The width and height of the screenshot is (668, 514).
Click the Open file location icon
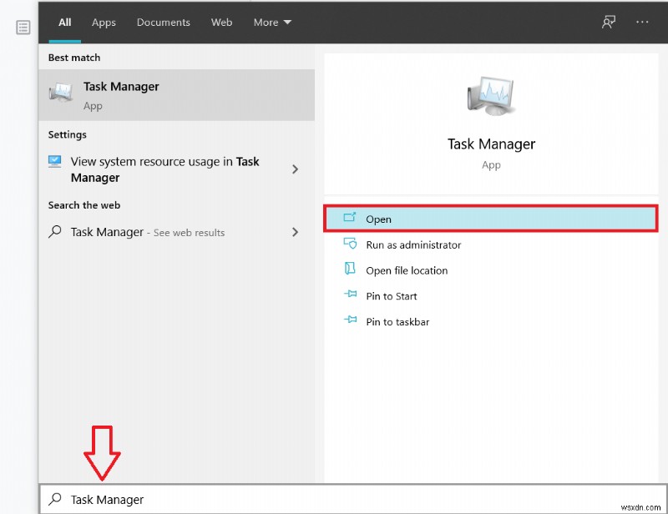click(x=350, y=270)
